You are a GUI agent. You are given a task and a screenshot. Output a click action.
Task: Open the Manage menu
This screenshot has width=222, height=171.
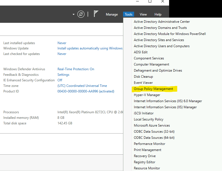pyautogui.click(x=112, y=14)
